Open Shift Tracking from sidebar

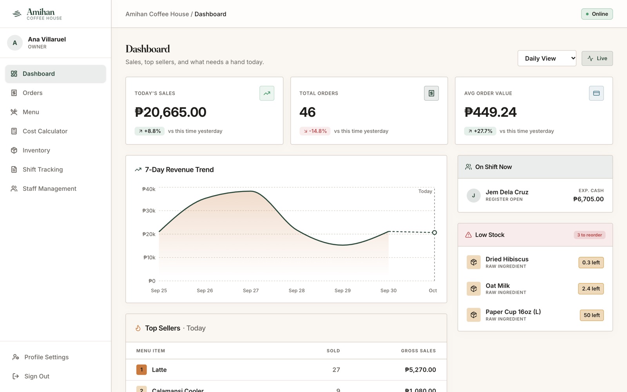(56, 170)
